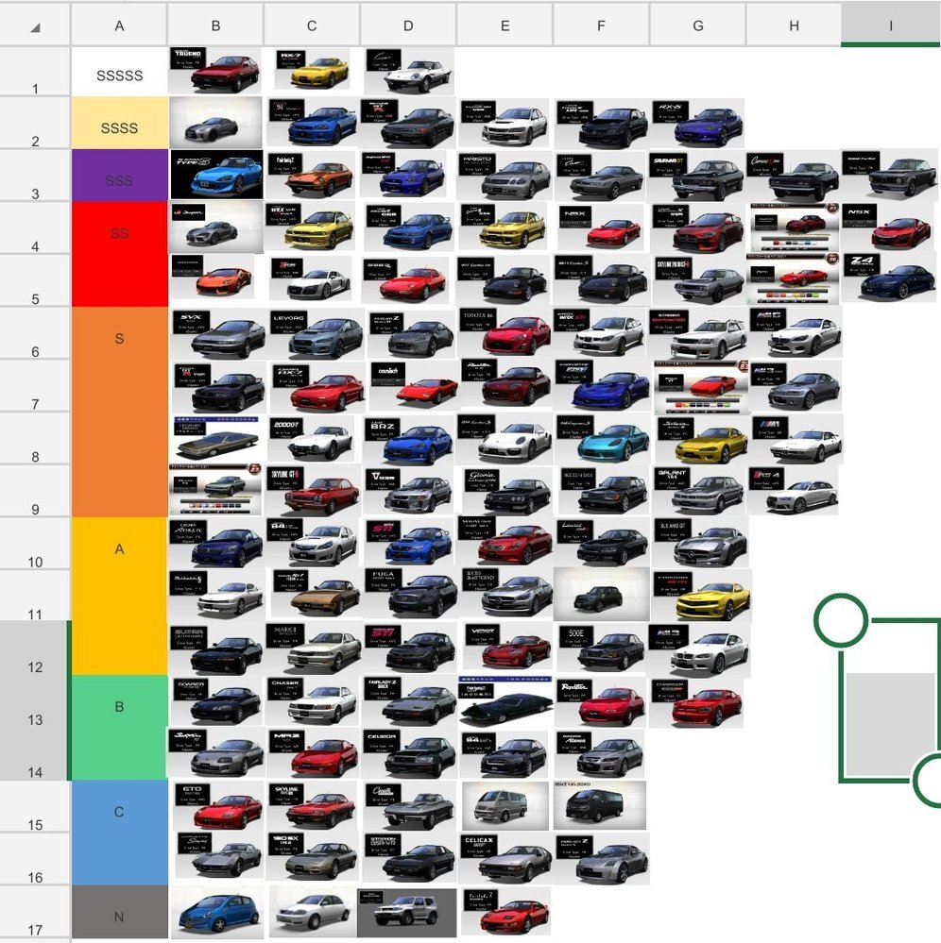Select the highlighted column I header
Viewport: 941px width, 943px height.
click(891, 25)
